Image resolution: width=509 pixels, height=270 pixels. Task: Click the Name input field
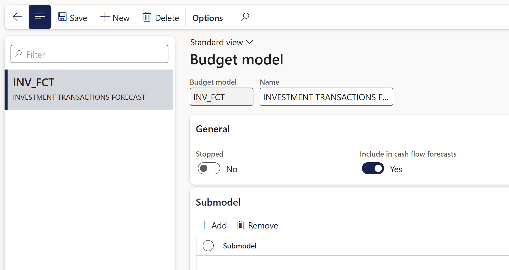click(326, 97)
